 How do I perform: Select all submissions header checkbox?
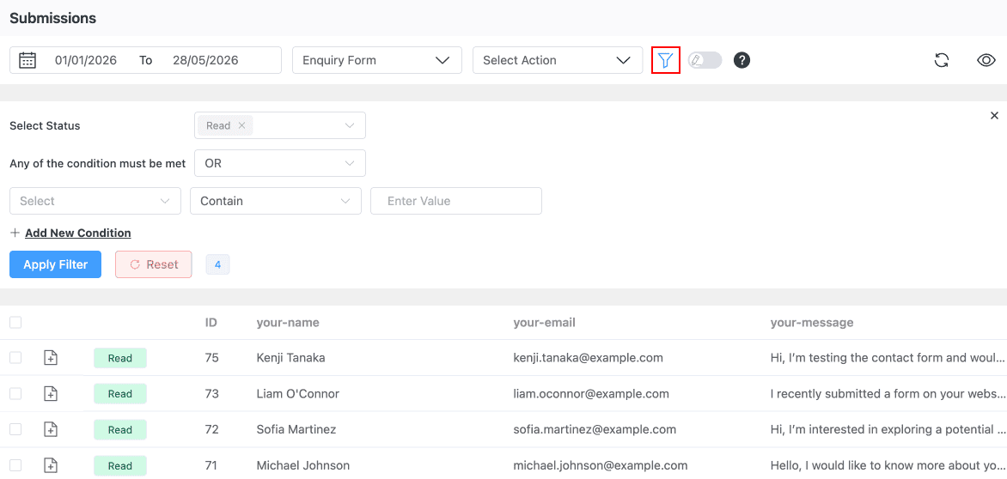(15, 323)
